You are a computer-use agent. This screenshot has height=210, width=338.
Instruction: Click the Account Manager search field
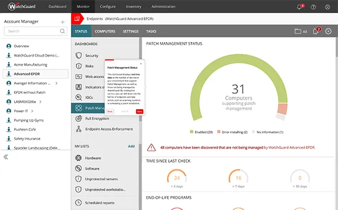pyautogui.click(x=36, y=31)
